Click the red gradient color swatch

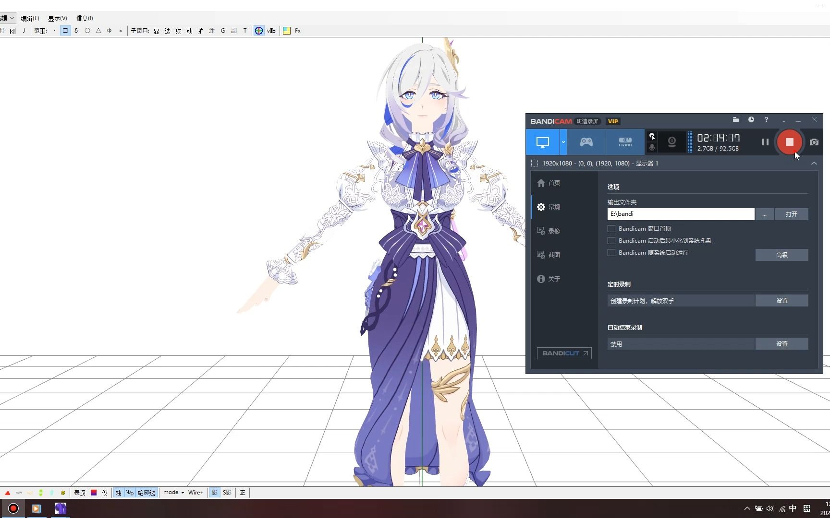[94, 492]
